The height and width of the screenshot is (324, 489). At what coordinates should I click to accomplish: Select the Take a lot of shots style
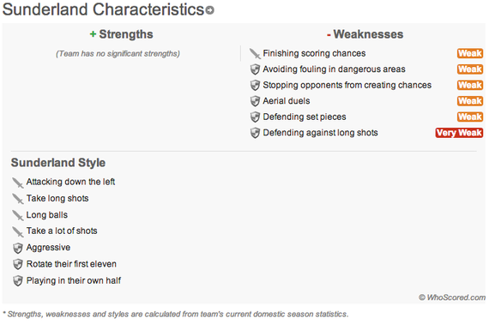click(62, 231)
